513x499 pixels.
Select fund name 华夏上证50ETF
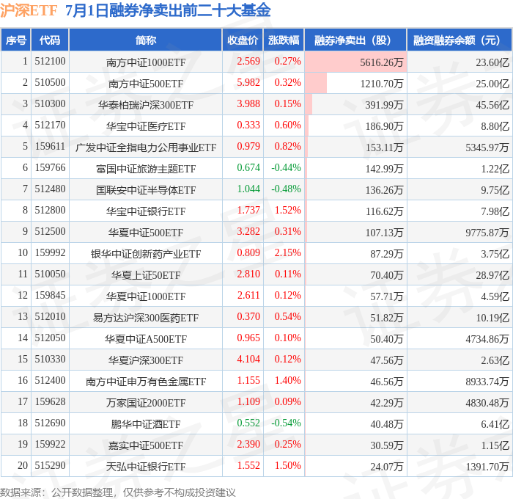pos(146,275)
